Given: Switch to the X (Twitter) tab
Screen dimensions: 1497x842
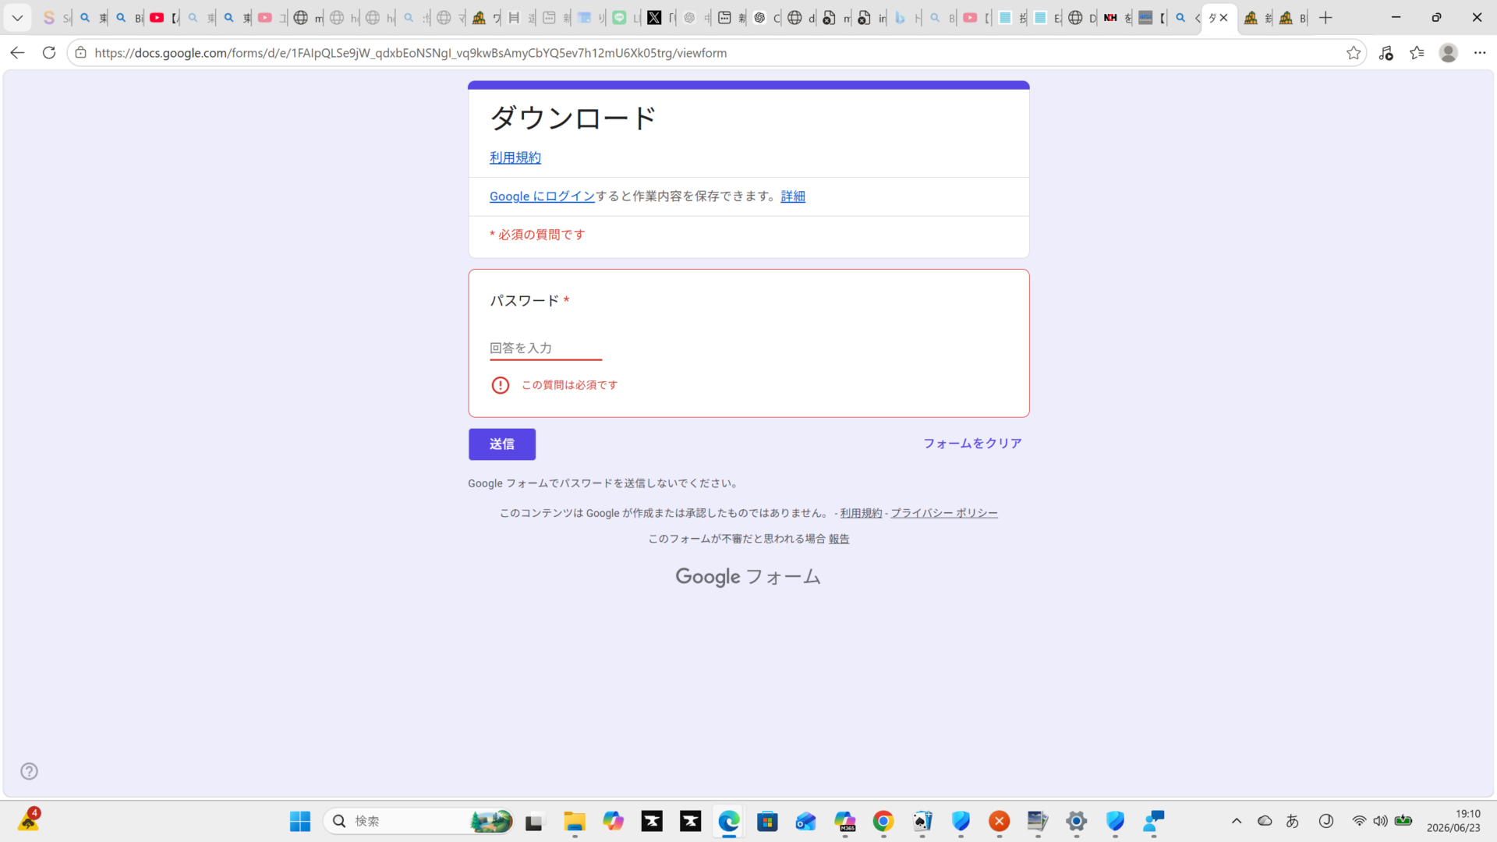Looking at the screenshot, I should [660, 17].
